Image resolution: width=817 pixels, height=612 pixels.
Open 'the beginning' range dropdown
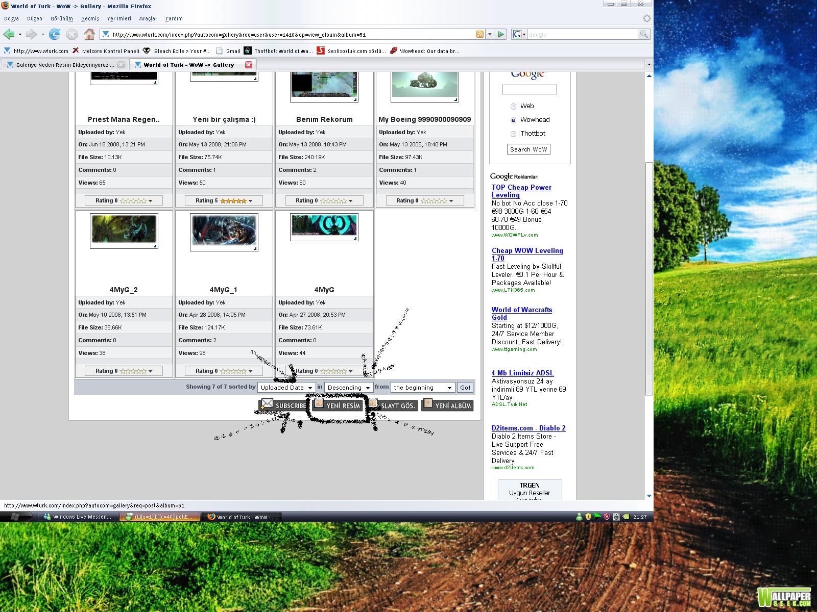[422, 388]
